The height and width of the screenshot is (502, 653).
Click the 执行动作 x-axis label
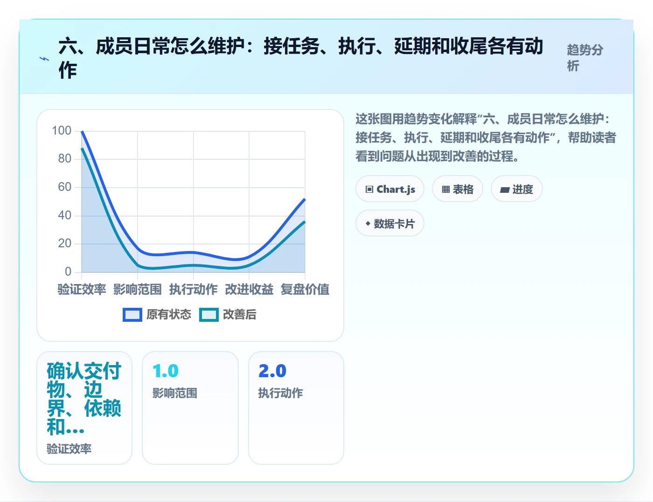click(x=193, y=289)
